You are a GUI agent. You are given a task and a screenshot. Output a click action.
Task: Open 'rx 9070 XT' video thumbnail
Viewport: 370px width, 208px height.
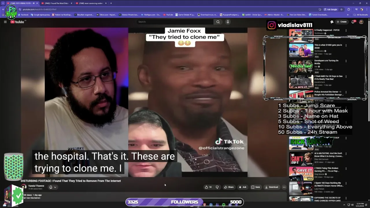click(301, 81)
